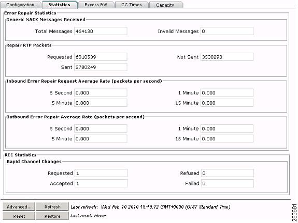Click Outbound rate 1 Minute field
Viewport: 298px width, 223px height.
[x=227, y=129]
